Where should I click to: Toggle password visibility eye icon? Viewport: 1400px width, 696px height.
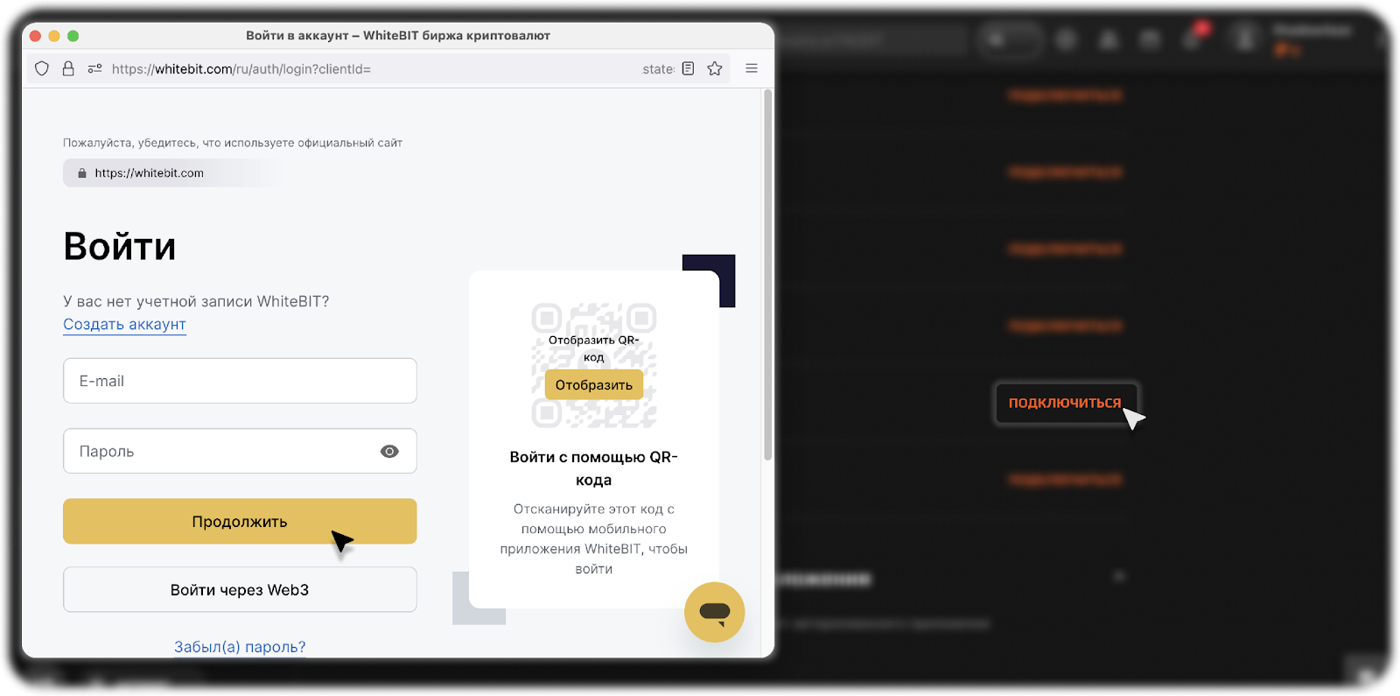pyautogui.click(x=389, y=451)
